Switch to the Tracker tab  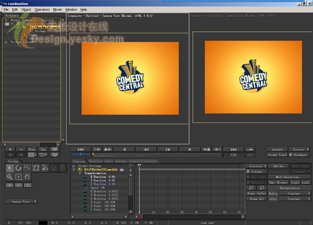121,161
